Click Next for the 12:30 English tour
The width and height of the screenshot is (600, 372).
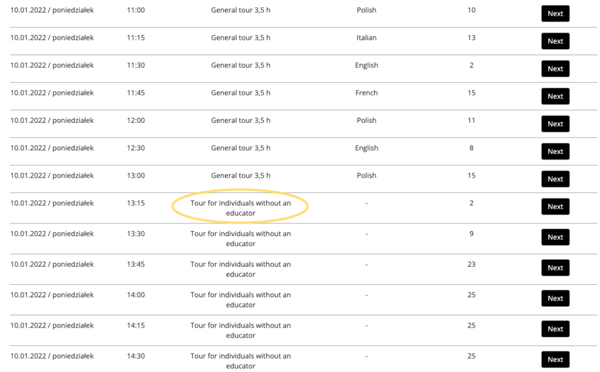click(555, 151)
